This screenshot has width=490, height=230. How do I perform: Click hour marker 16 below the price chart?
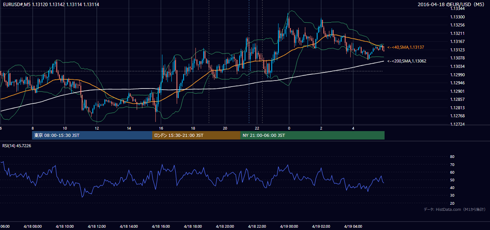(x=161, y=128)
